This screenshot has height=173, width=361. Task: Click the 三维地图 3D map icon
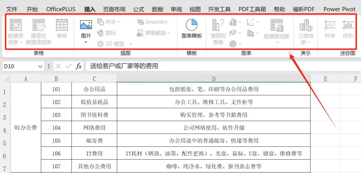click(306, 25)
